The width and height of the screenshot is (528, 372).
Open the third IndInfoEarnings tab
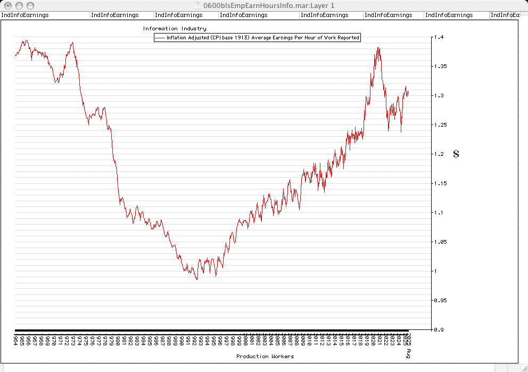point(178,15)
